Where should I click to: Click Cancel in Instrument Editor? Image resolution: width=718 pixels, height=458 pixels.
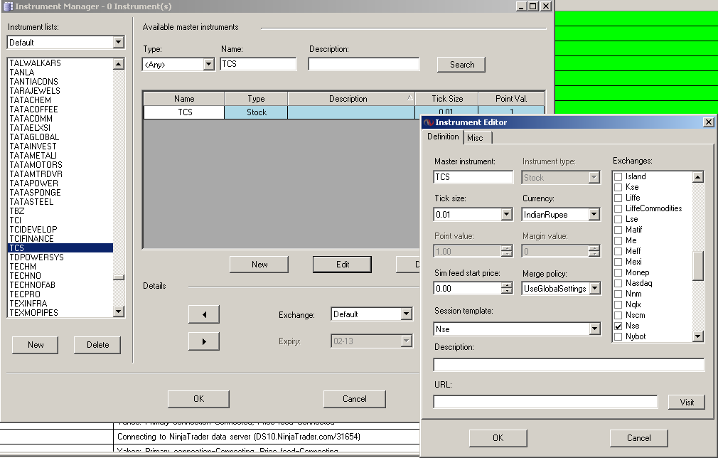pos(638,438)
